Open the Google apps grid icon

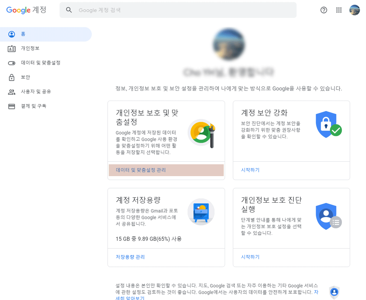pyautogui.click(x=339, y=10)
